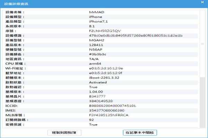
Task: Select the product type value iPhone7,1
Action: click(x=98, y=21)
